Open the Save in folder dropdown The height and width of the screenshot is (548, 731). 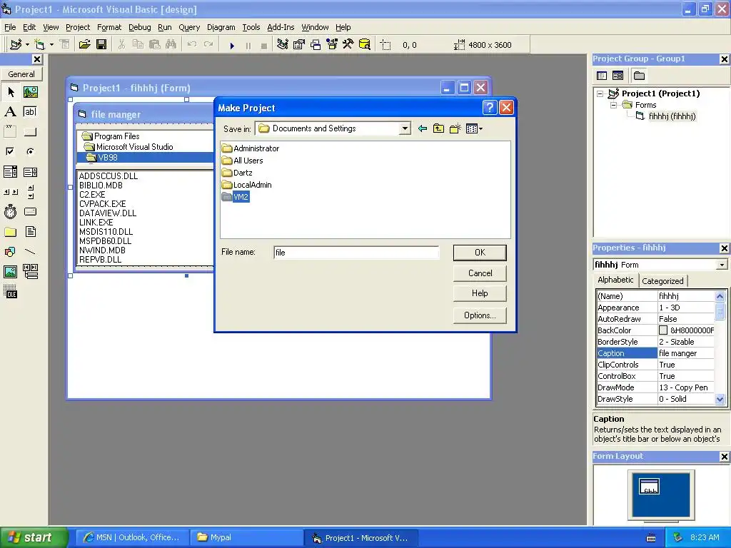405,128
